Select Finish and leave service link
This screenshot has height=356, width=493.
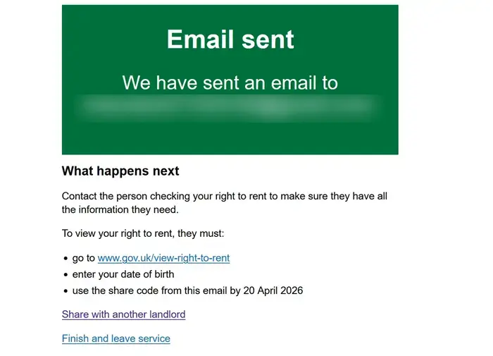pos(116,338)
